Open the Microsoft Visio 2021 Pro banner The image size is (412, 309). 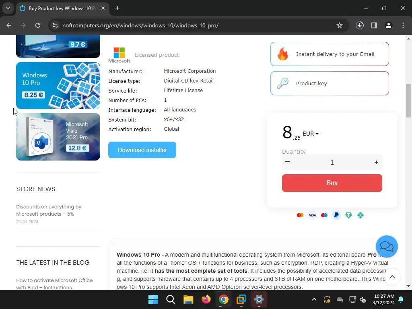[x=58, y=137]
